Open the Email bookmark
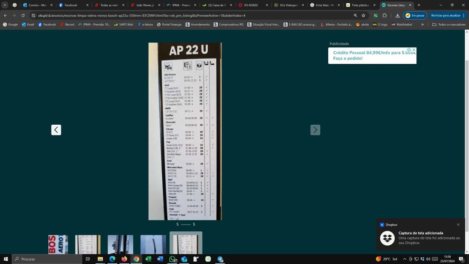This screenshot has height=264, width=469. pyautogui.click(x=28, y=24)
